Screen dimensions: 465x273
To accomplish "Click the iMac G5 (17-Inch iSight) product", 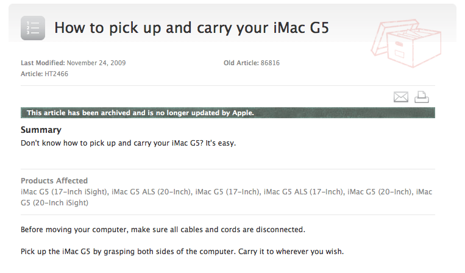I will point(65,192).
